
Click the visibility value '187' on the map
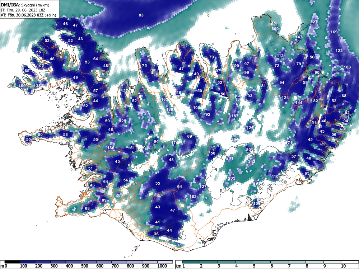[235, 116]
